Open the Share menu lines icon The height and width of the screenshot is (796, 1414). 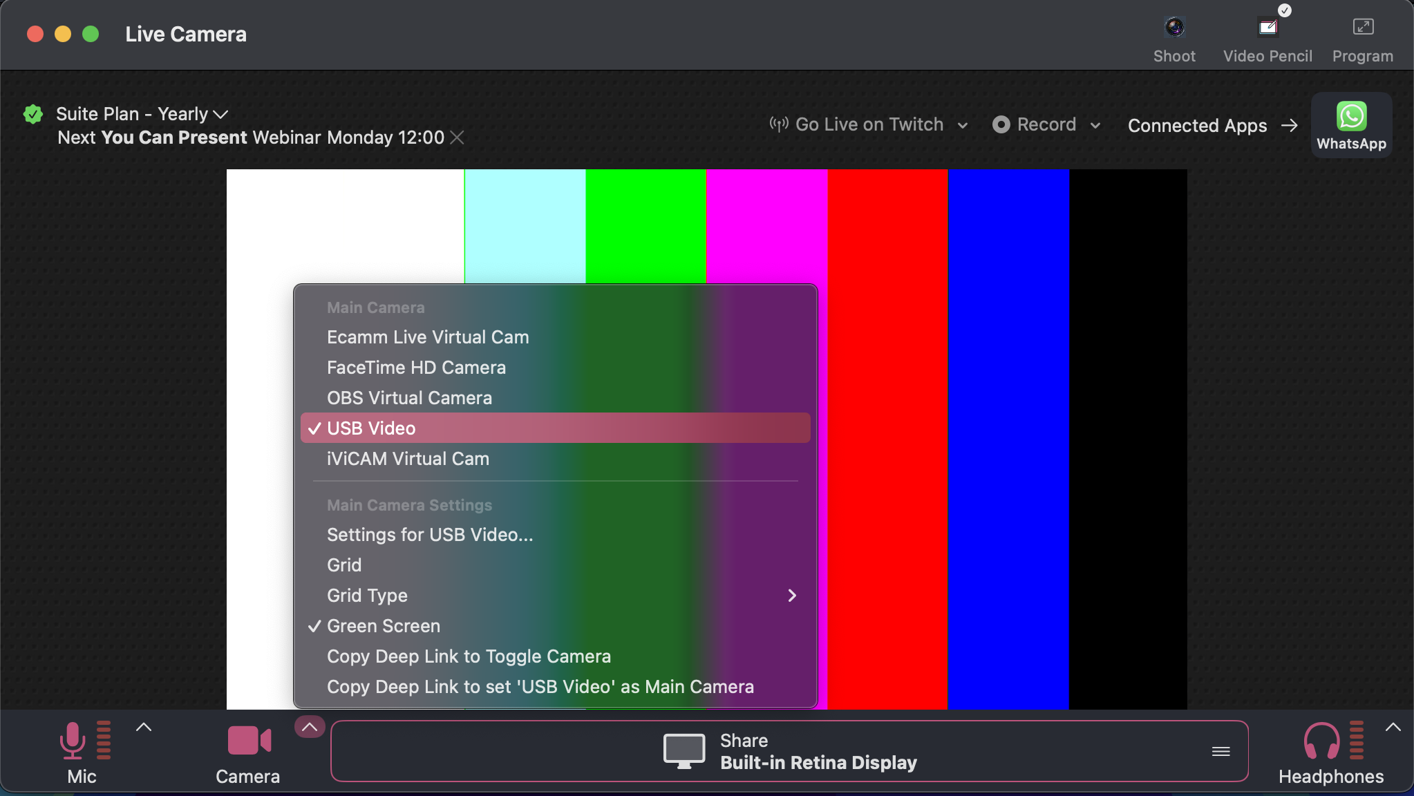1220,751
